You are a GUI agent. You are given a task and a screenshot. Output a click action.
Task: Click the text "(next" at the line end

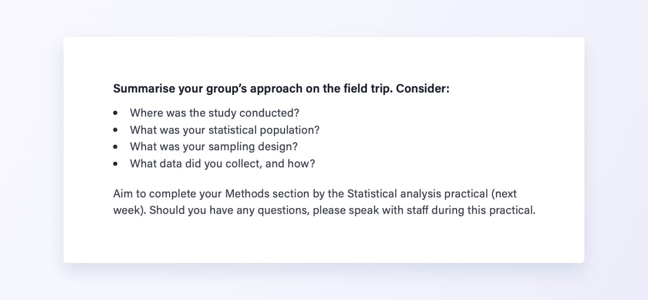pos(504,193)
